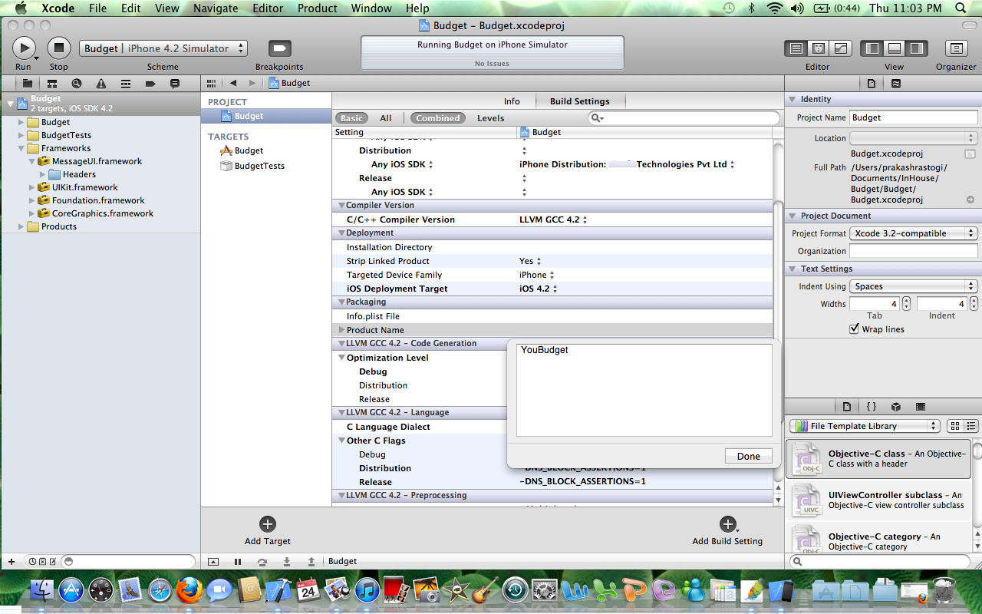982x614 pixels.
Task: Show the Project navigator folder icon
Action: [28, 83]
